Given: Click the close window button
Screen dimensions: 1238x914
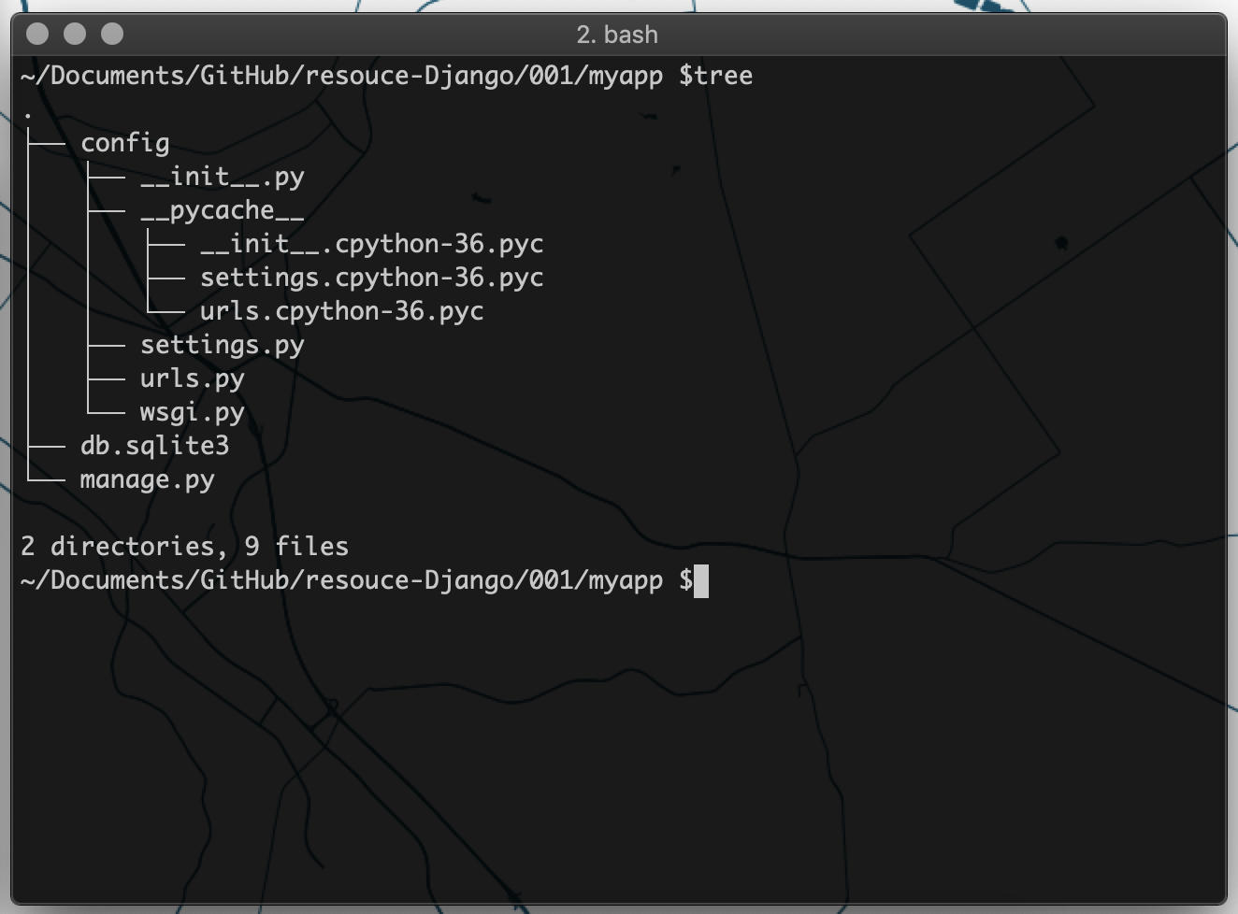Looking at the screenshot, I should tap(37, 35).
